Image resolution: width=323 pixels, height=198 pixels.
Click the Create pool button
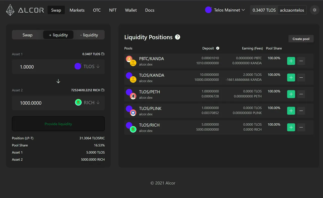(x=301, y=39)
